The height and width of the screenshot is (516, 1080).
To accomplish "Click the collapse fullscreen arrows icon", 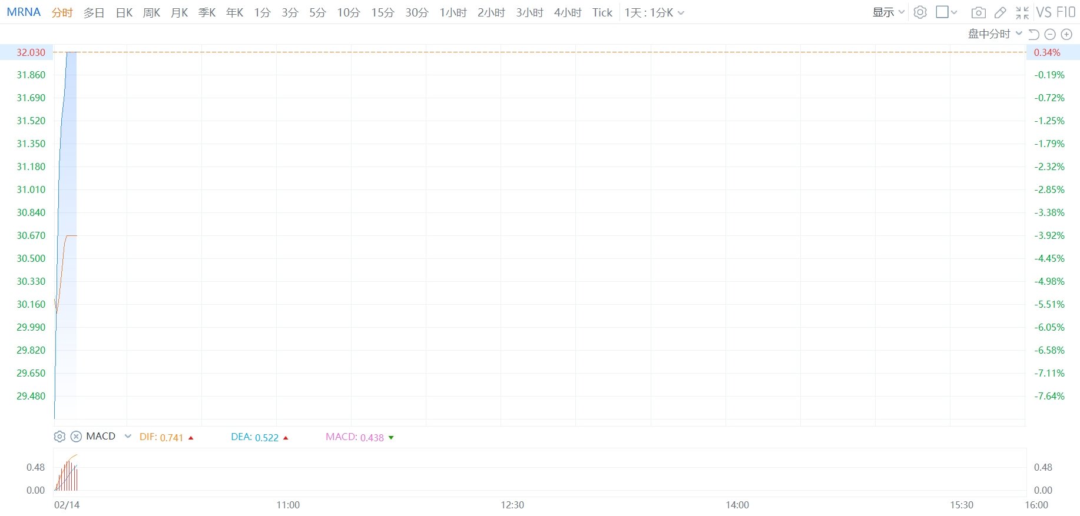I will pos(1022,12).
